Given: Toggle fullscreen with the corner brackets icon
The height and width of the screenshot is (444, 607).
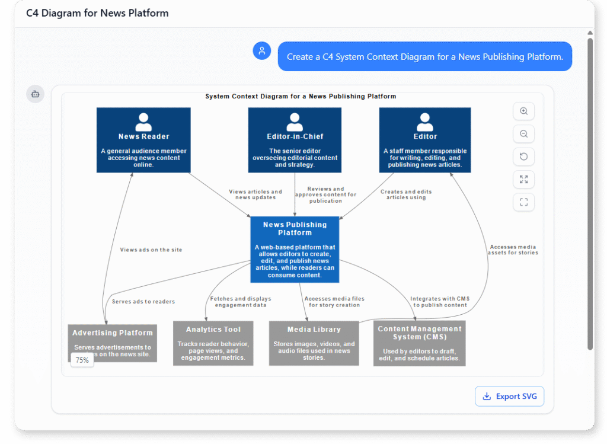Looking at the screenshot, I should point(523,202).
